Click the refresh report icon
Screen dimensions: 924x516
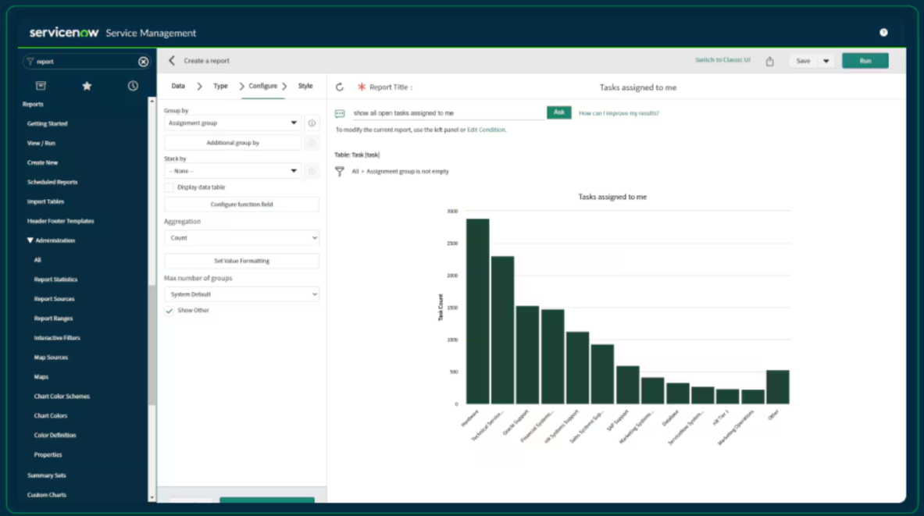click(340, 87)
